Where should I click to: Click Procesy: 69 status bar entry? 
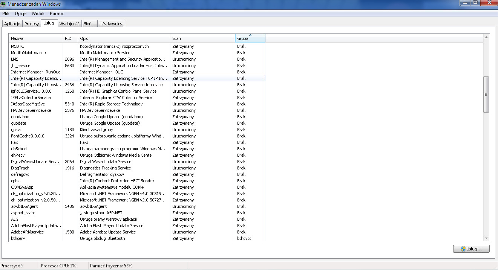coord(12,266)
